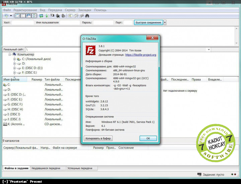The image size is (241, 184).
Task: Open the Редактирование menu
Action: pyautogui.click(x=25, y=10)
